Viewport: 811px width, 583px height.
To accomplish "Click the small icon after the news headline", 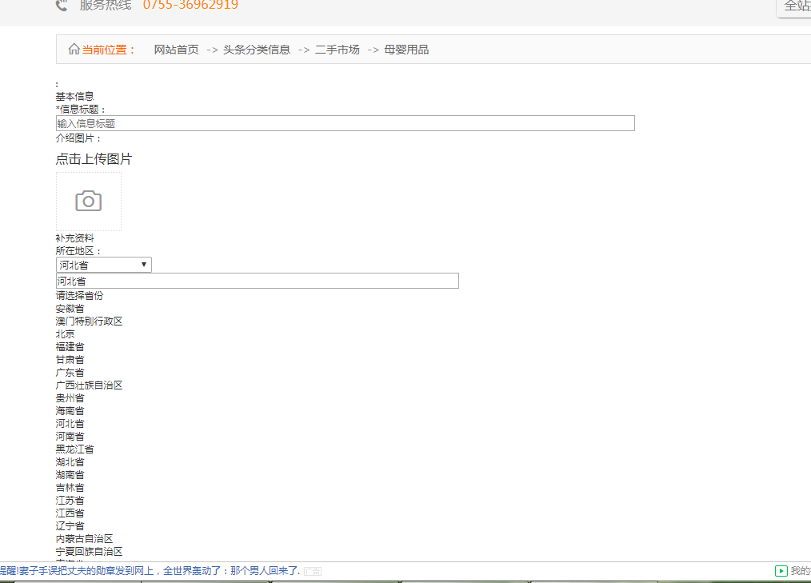I will coord(313,571).
